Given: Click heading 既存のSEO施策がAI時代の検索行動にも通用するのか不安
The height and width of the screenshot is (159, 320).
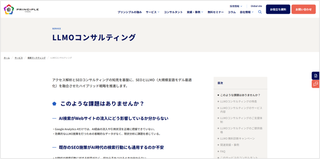Looking at the screenshot, I should click(111, 147).
